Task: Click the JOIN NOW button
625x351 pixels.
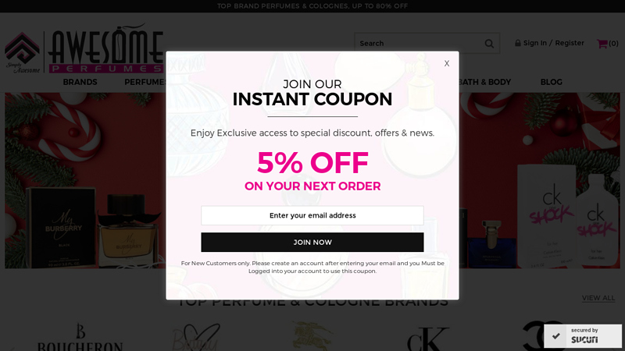Action: coord(312,242)
